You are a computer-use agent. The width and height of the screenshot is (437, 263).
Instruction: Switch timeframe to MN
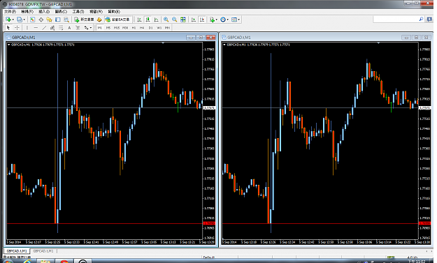[168, 27]
